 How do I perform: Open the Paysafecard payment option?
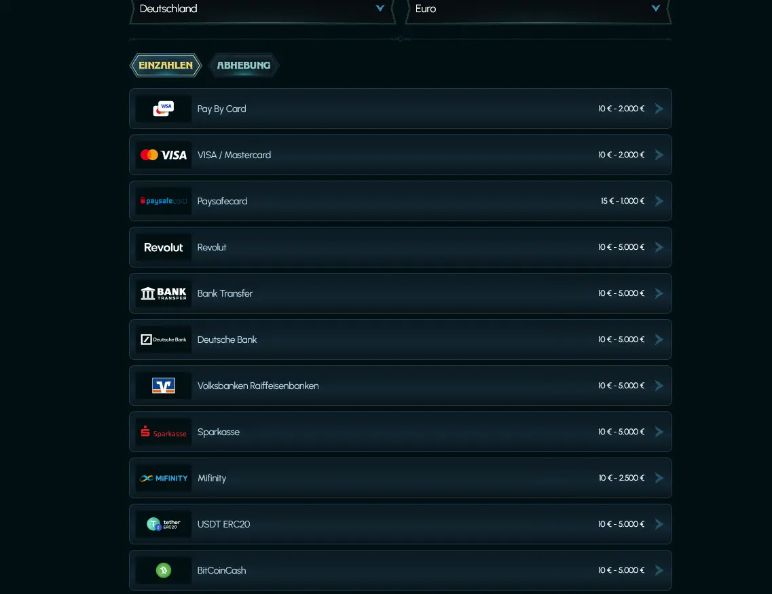pos(401,201)
